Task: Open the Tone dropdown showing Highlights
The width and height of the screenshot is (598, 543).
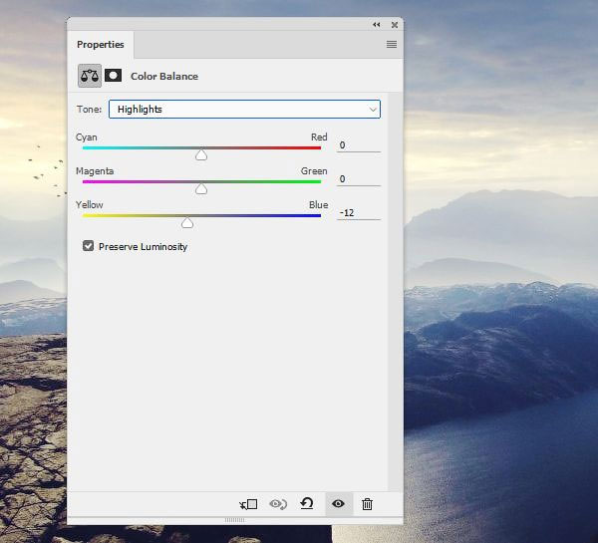Action: point(244,109)
